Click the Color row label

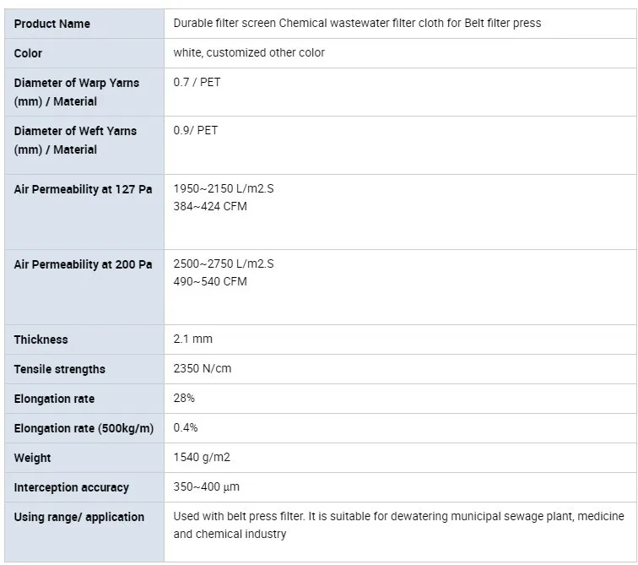coord(28,53)
